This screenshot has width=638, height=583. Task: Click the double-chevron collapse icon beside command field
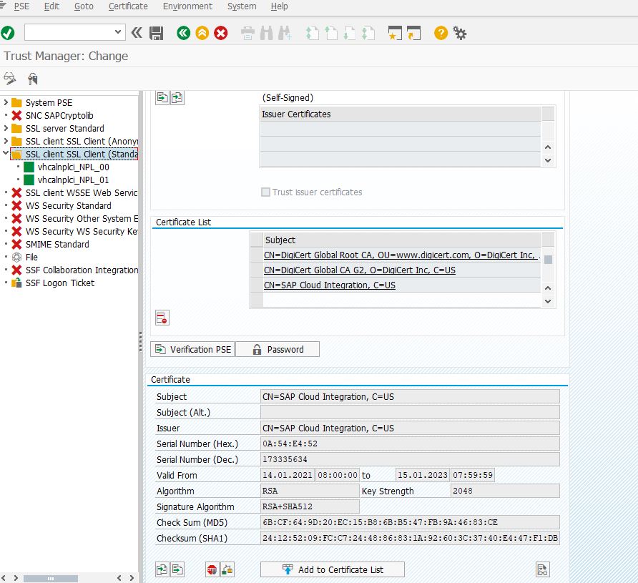[x=137, y=33]
